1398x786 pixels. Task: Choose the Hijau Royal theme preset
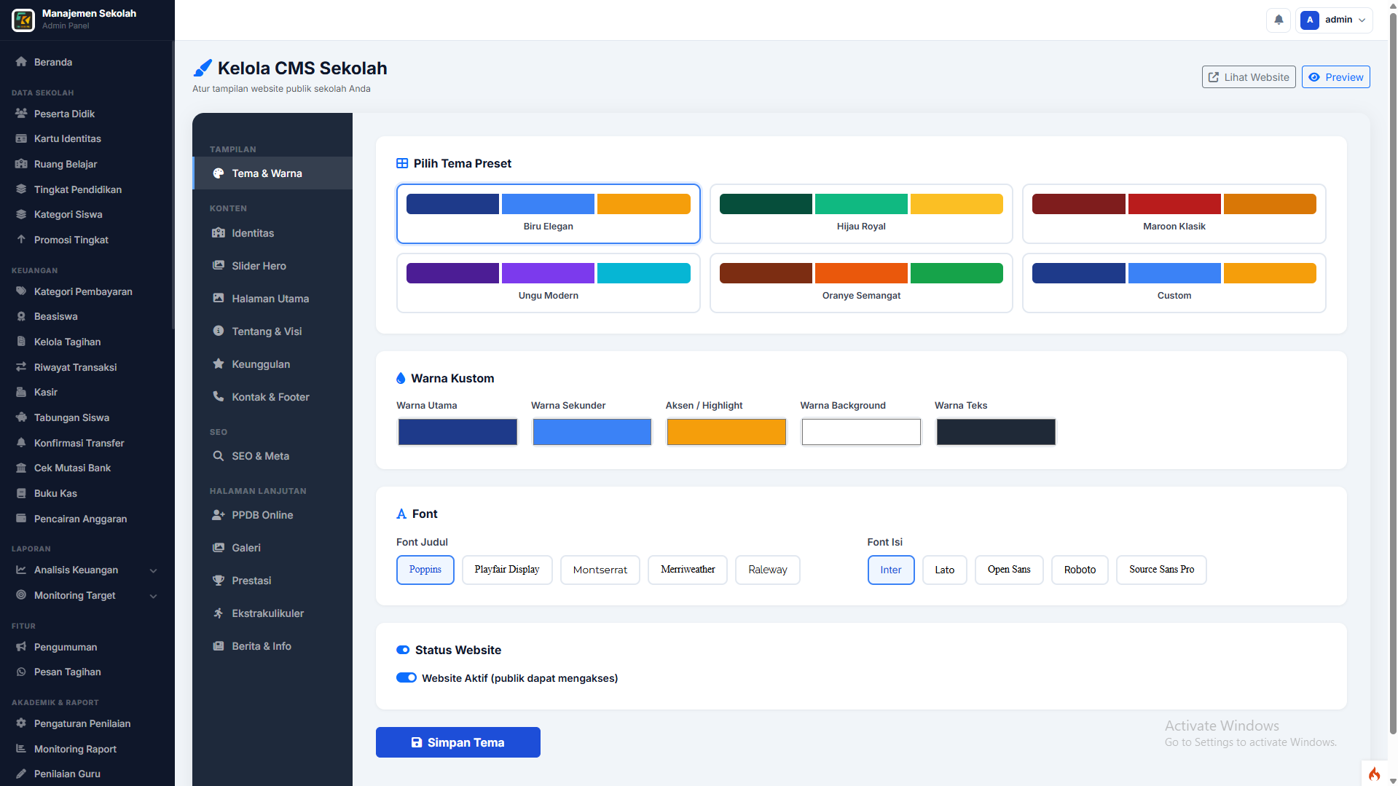(x=861, y=213)
